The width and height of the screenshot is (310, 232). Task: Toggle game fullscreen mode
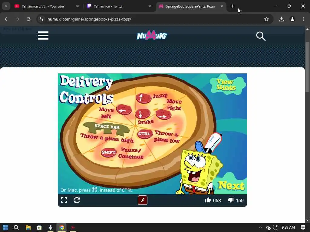point(64,200)
